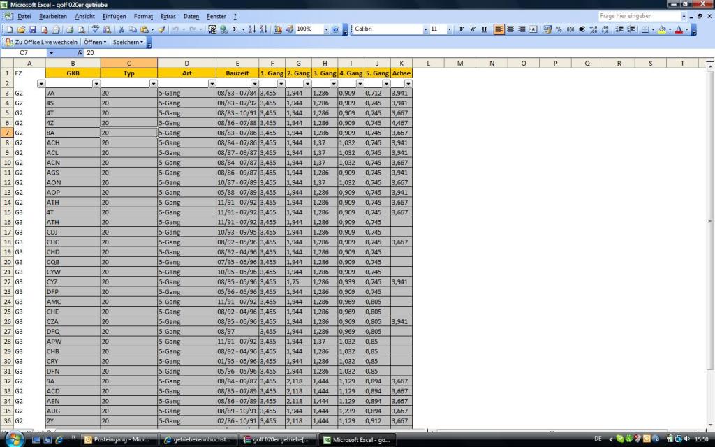The width and height of the screenshot is (715, 447).
Task: Open the 100% zoom level dropdown
Action: coord(326,29)
